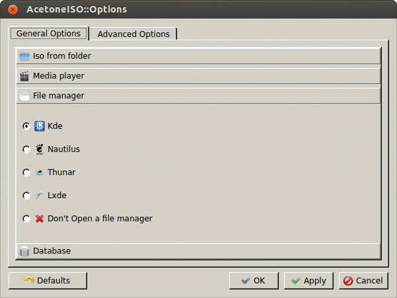Open the General Options tab

[x=48, y=34]
